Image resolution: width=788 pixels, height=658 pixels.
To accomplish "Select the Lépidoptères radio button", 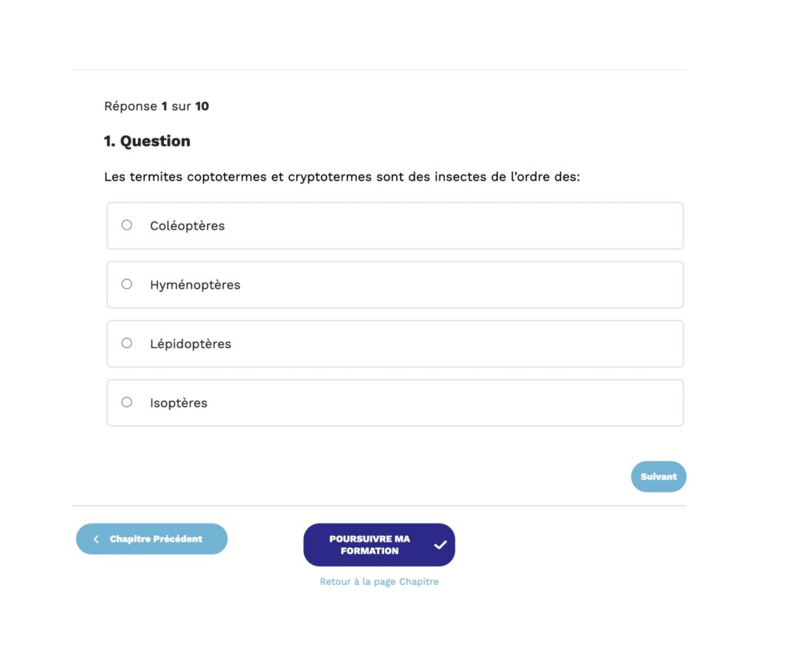I will [126, 343].
